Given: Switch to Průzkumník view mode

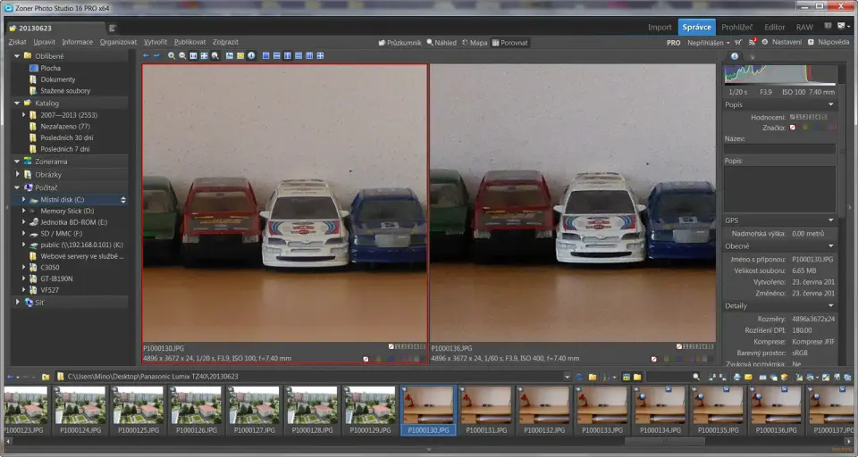Looking at the screenshot, I should [400, 42].
